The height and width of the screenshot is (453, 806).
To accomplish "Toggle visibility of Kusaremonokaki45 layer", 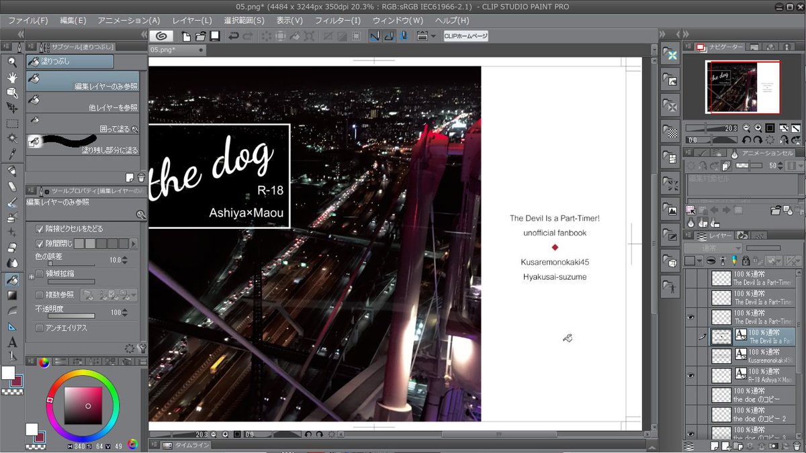I will tap(690, 356).
